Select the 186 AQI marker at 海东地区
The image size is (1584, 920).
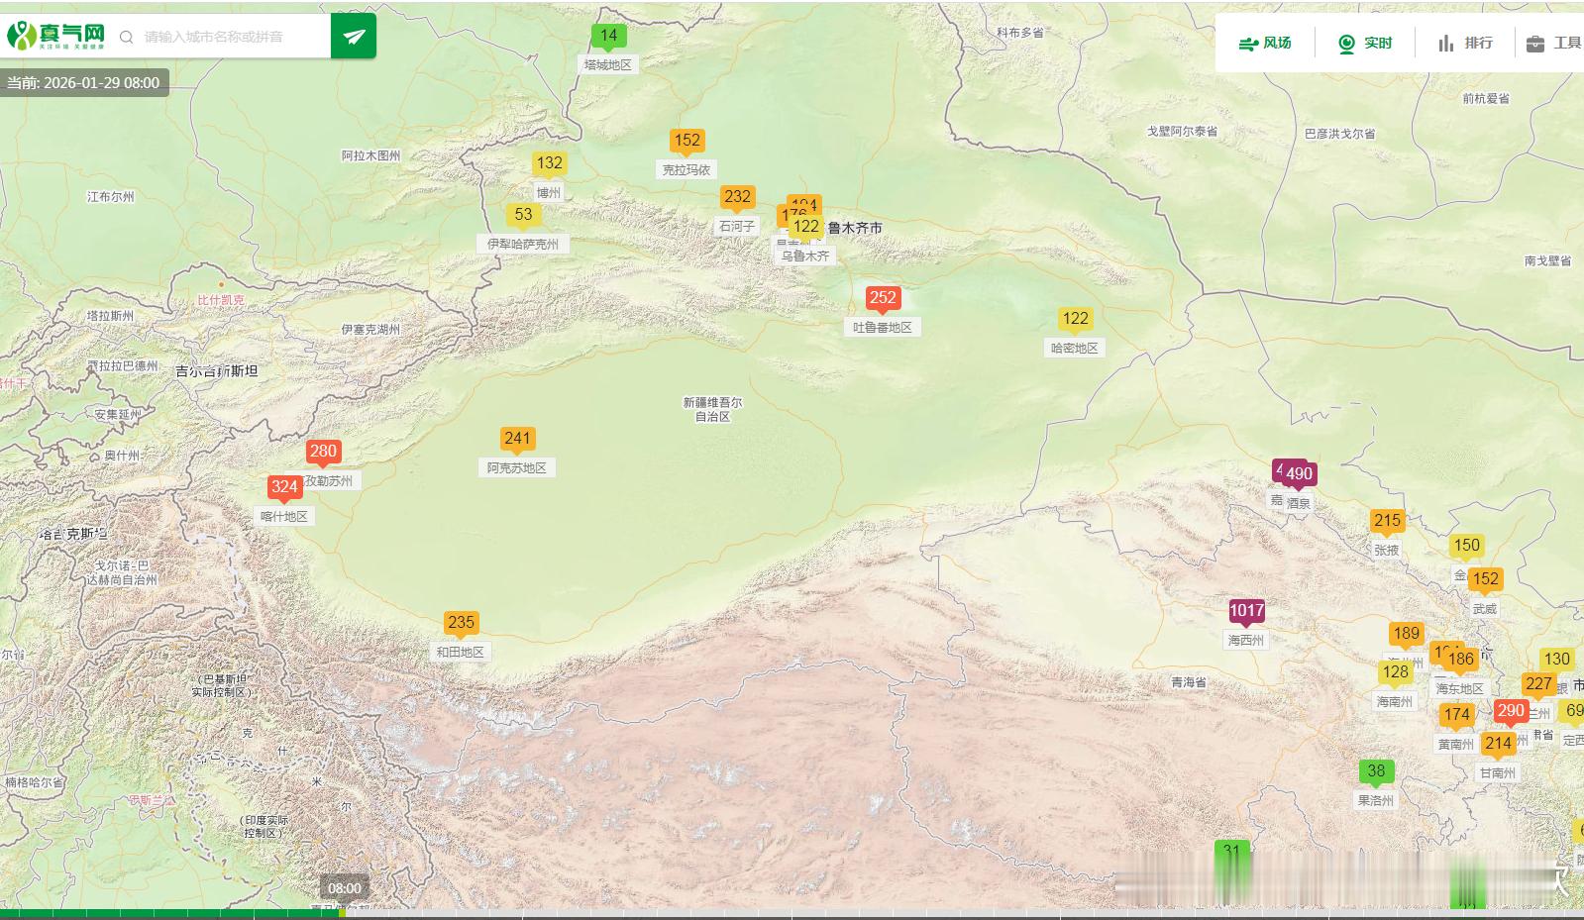[x=1461, y=660]
